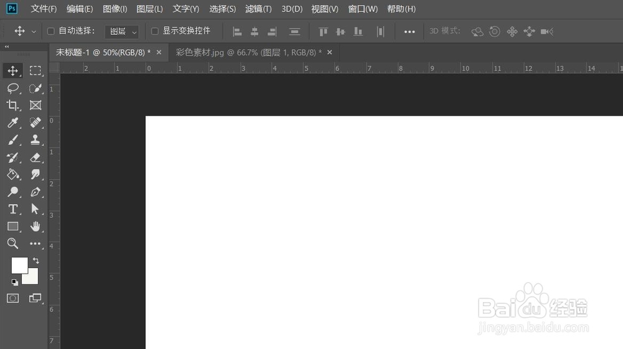Screen dimensions: 623x349
Task: Select the Rectangular Marquee tool
Action: pyautogui.click(x=36, y=70)
